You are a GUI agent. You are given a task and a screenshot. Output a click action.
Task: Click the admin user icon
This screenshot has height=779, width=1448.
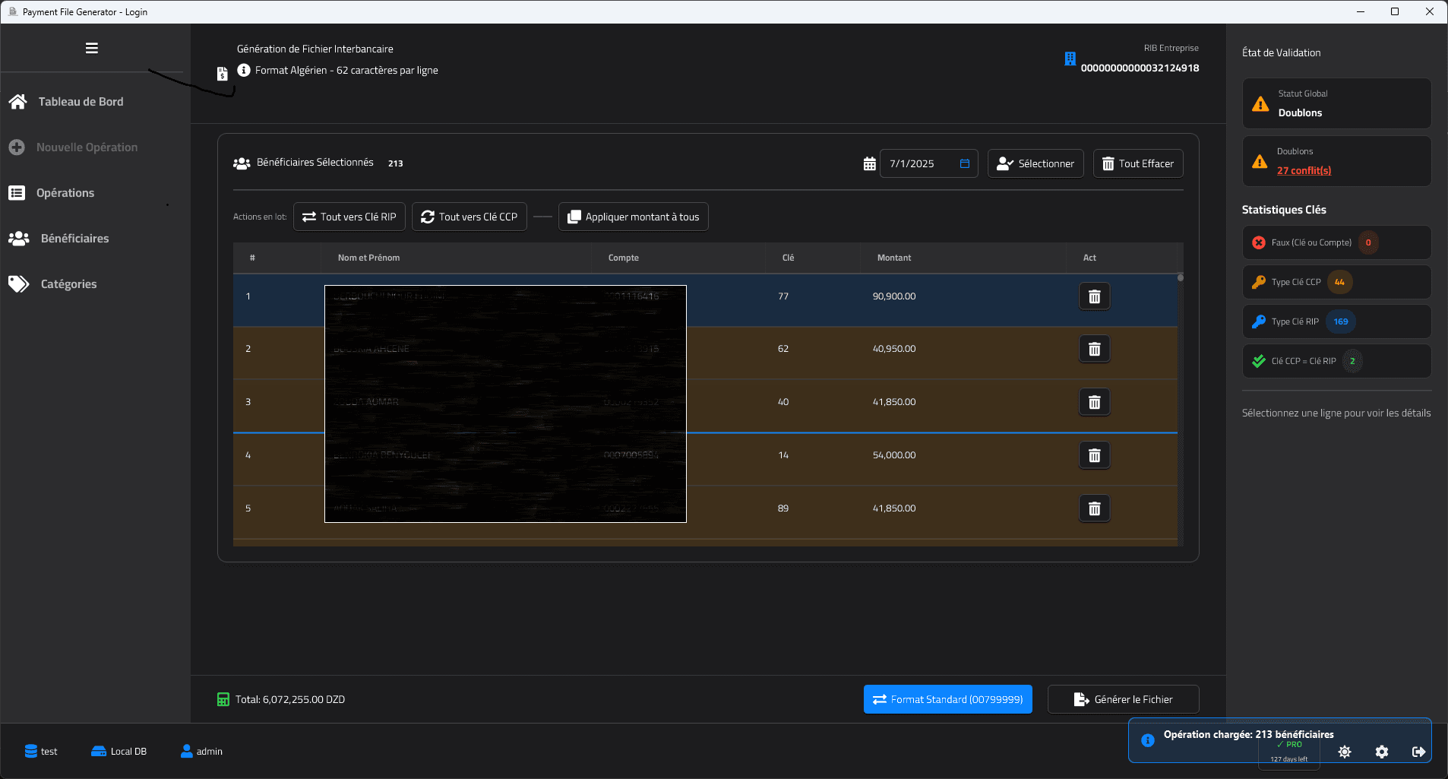[x=187, y=751]
